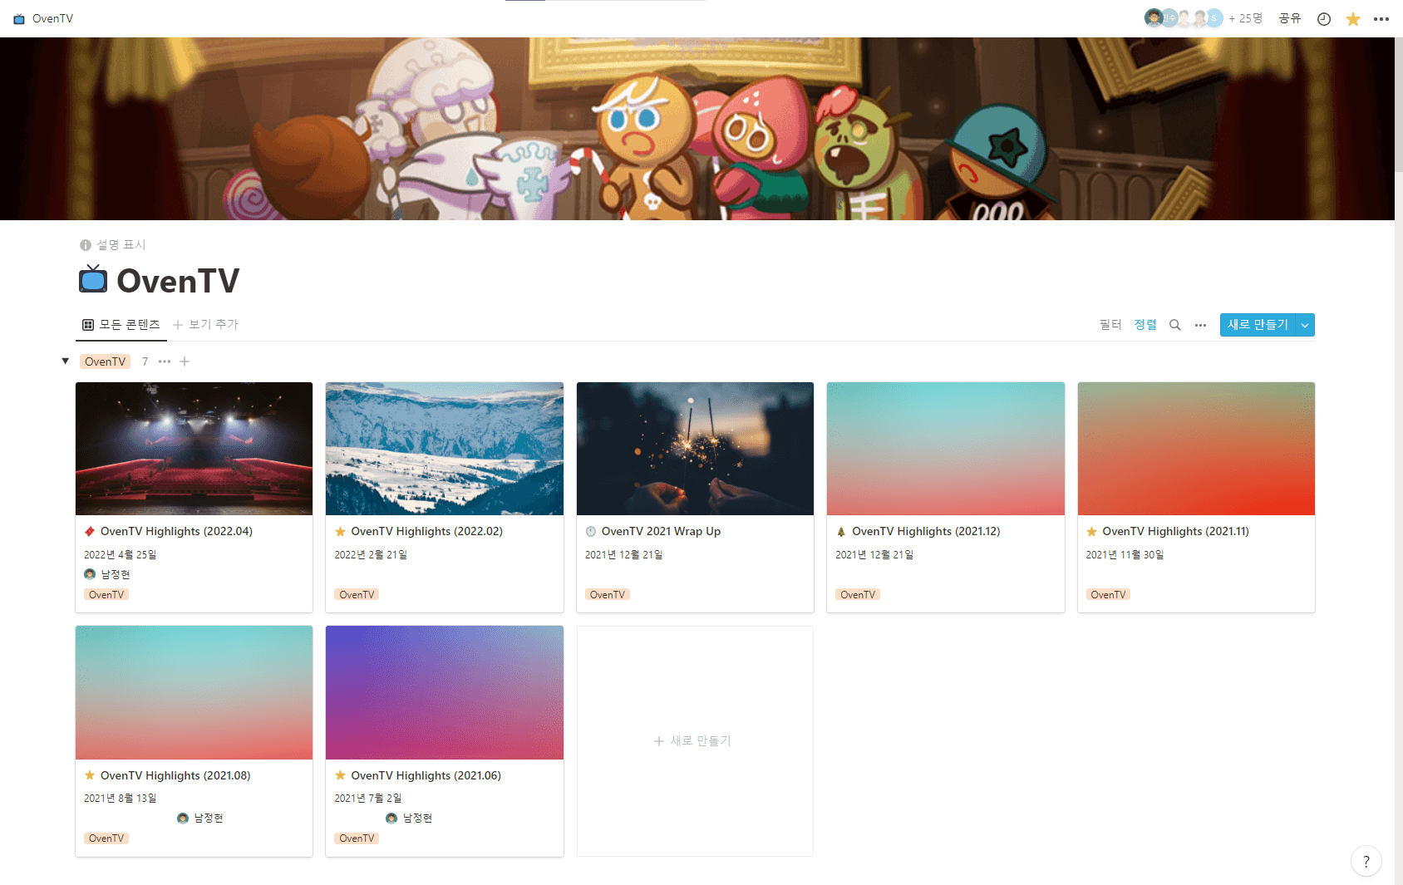
Task: Open page updates via the clock icon
Action: pyautogui.click(x=1324, y=19)
